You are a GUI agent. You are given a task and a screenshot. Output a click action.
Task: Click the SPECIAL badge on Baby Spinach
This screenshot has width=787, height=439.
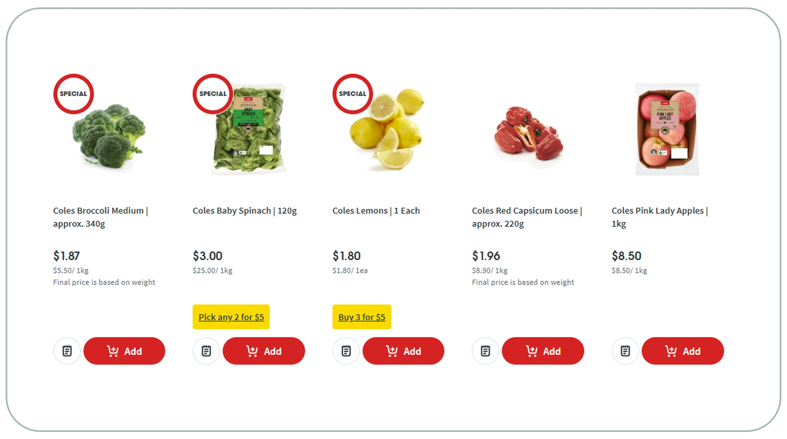coord(213,94)
